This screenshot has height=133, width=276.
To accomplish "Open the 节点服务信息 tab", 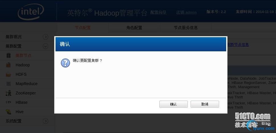I will click(186, 28).
